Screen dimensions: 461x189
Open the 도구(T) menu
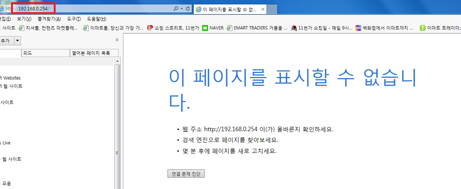74,19
